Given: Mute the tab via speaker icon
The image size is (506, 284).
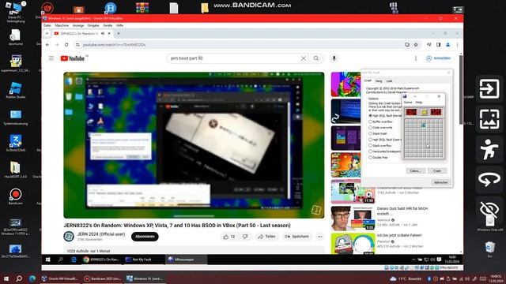Looking at the screenshot, I should tap(103, 33).
